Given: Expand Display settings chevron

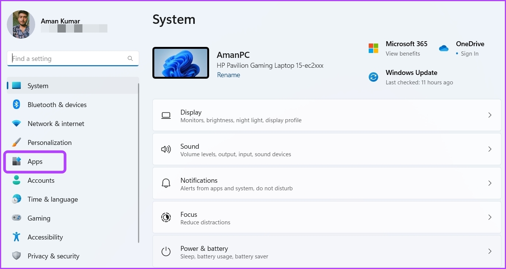Looking at the screenshot, I should coord(490,115).
